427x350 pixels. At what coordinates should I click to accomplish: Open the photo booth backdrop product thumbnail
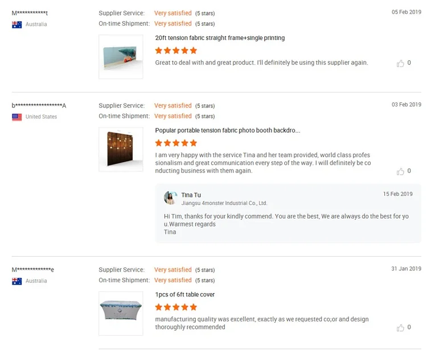click(x=121, y=149)
